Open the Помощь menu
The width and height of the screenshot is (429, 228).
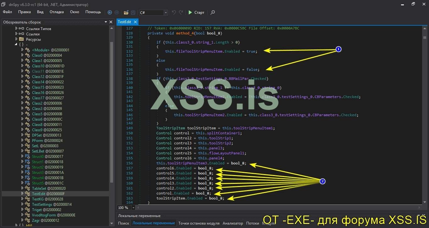[x=93, y=12]
